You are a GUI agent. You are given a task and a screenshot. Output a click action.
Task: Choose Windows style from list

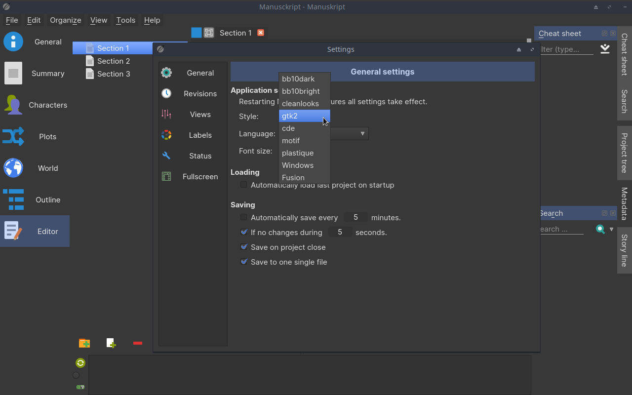(305, 165)
